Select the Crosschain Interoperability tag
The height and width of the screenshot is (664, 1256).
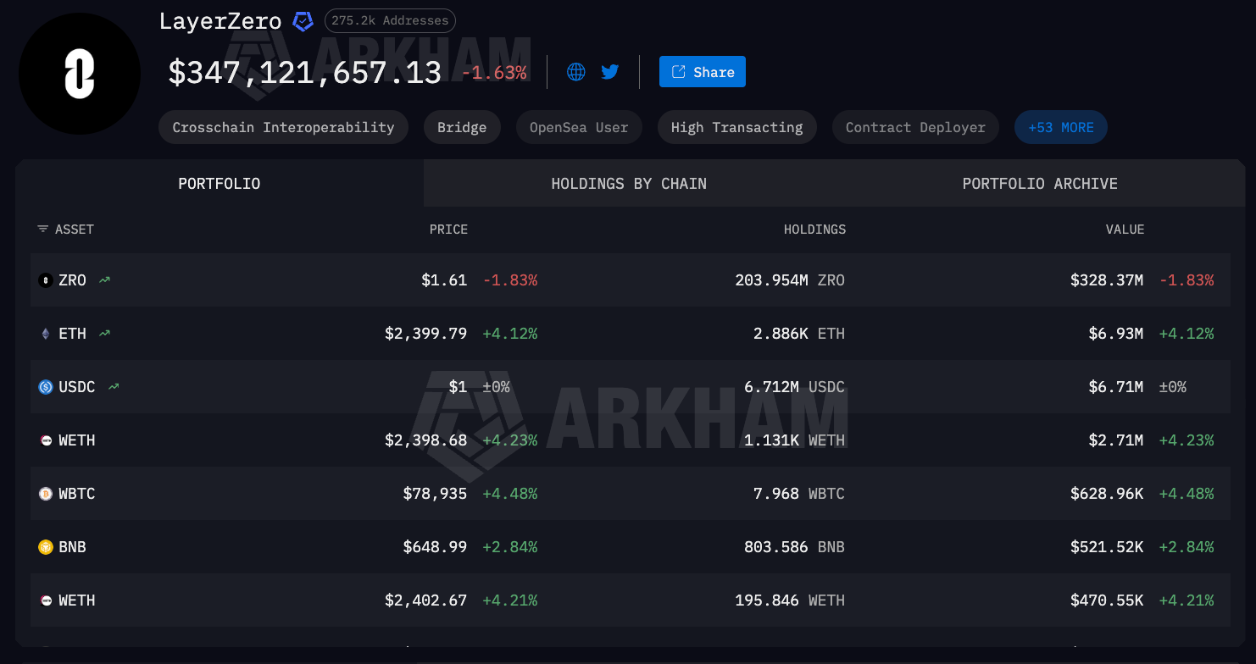point(283,127)
